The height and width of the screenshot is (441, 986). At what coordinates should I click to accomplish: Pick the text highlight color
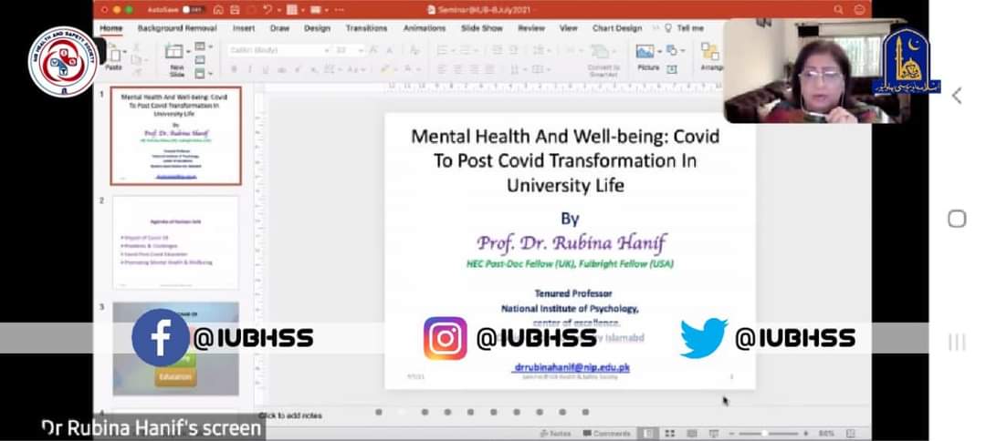click(x=385, y=69)
